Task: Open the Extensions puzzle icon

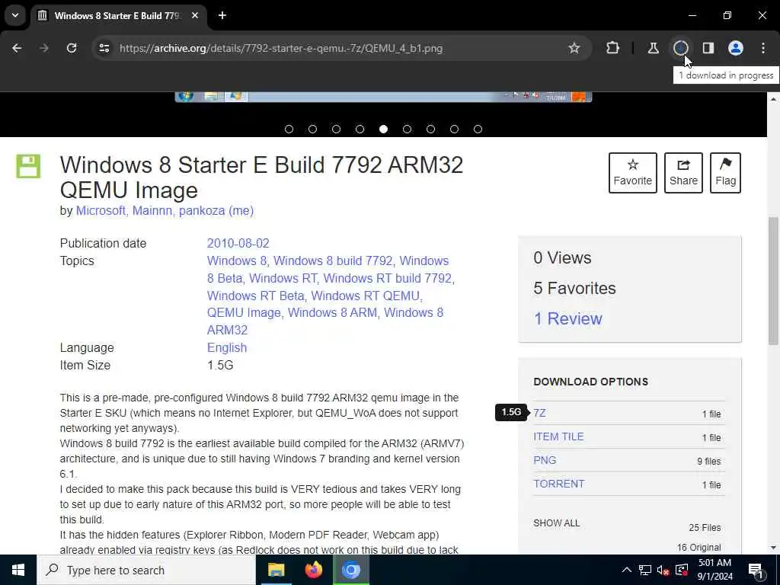Action: pyautogui.click(x=613, y=48)
